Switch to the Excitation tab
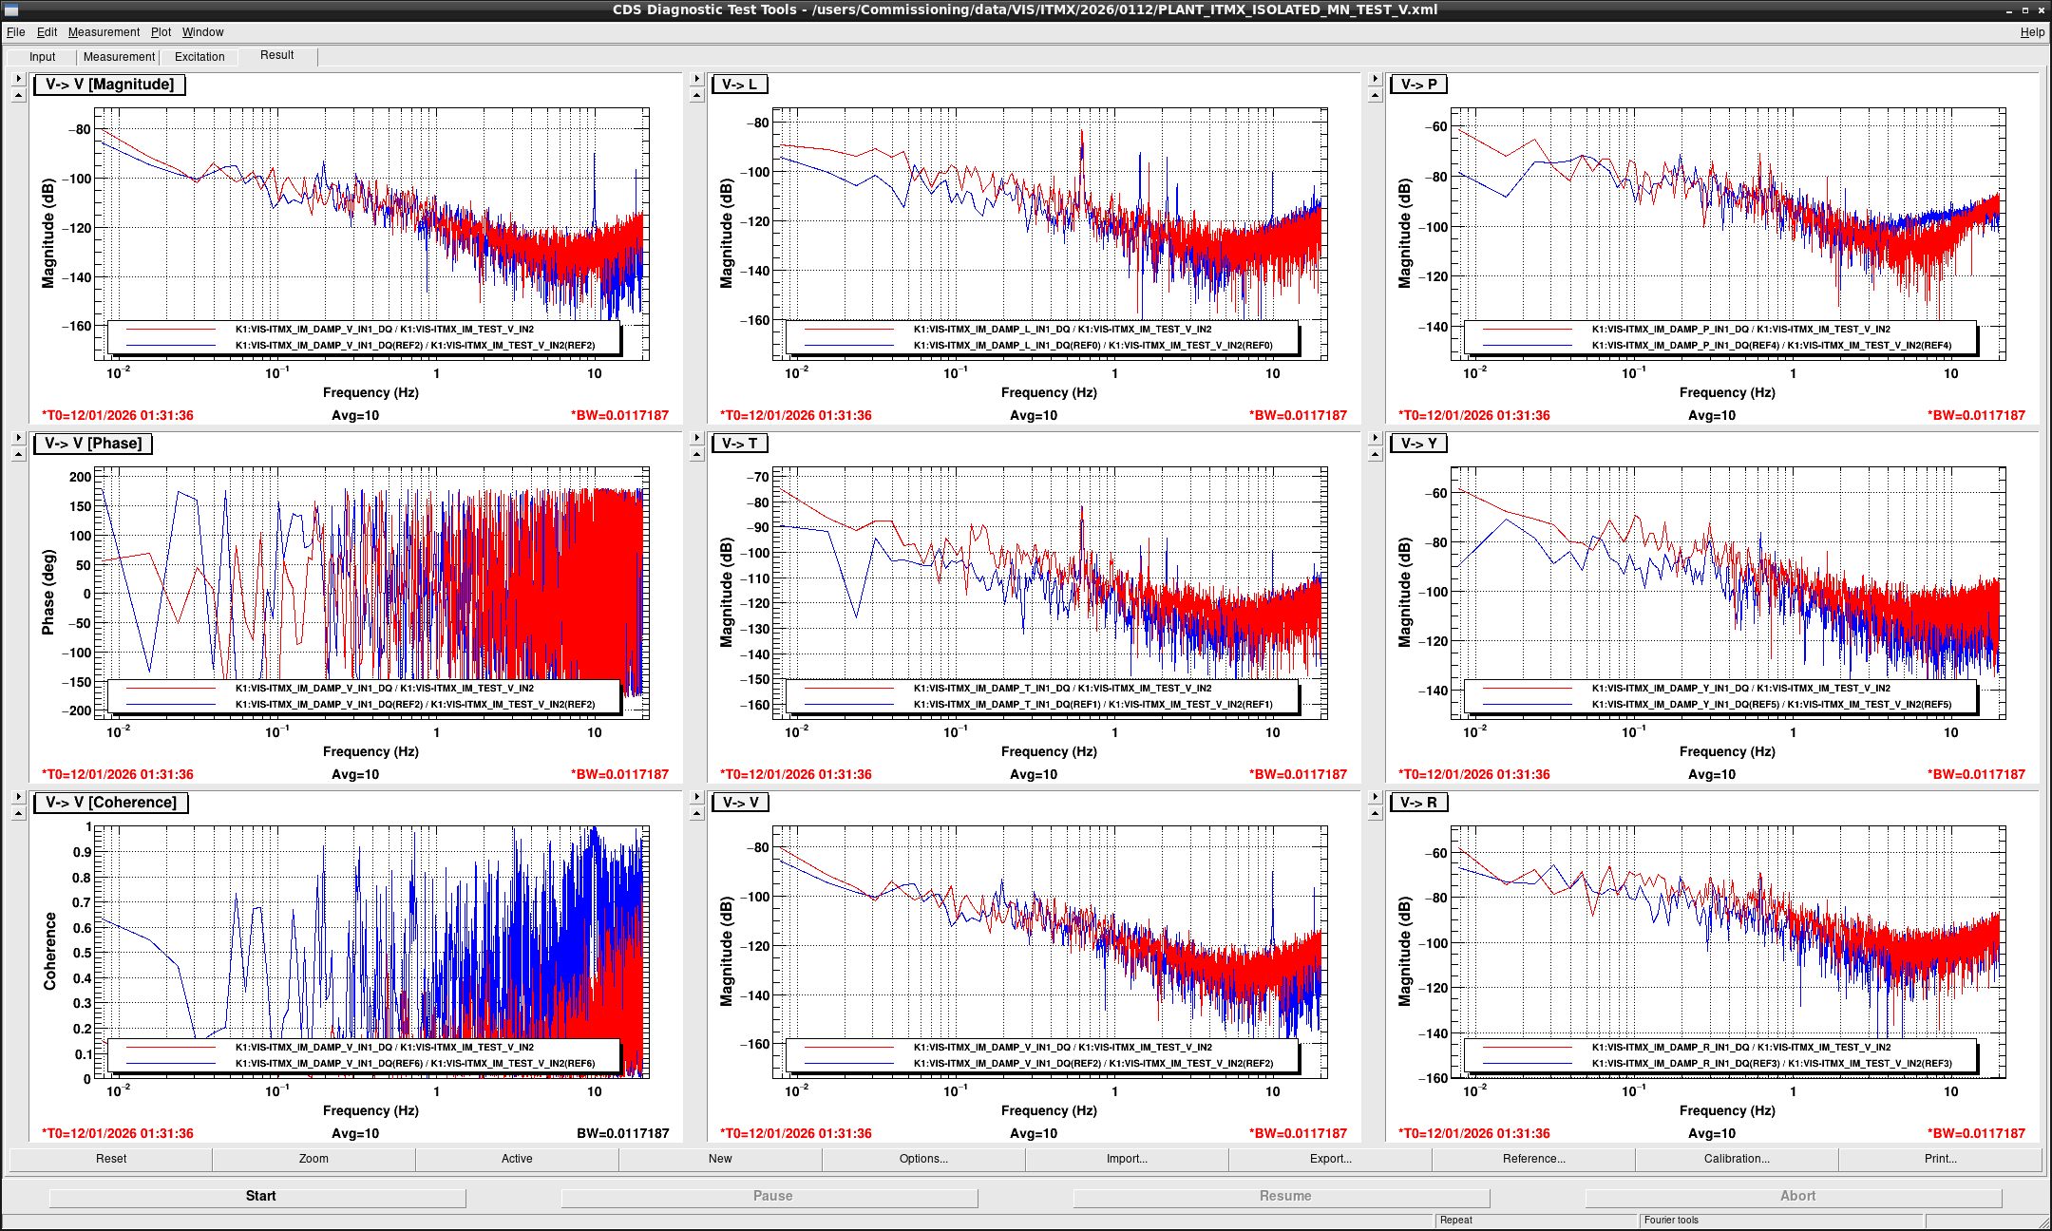 pyautogui.click(x=199, y=57)
